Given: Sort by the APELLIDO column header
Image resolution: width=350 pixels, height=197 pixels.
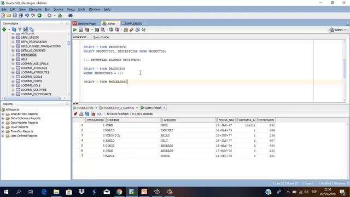Looking at the screenshot, I should (x=188, y=120).
